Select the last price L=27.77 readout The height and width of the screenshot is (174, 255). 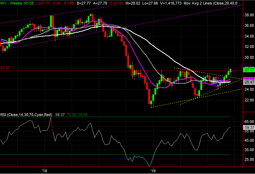pos(43,3)
